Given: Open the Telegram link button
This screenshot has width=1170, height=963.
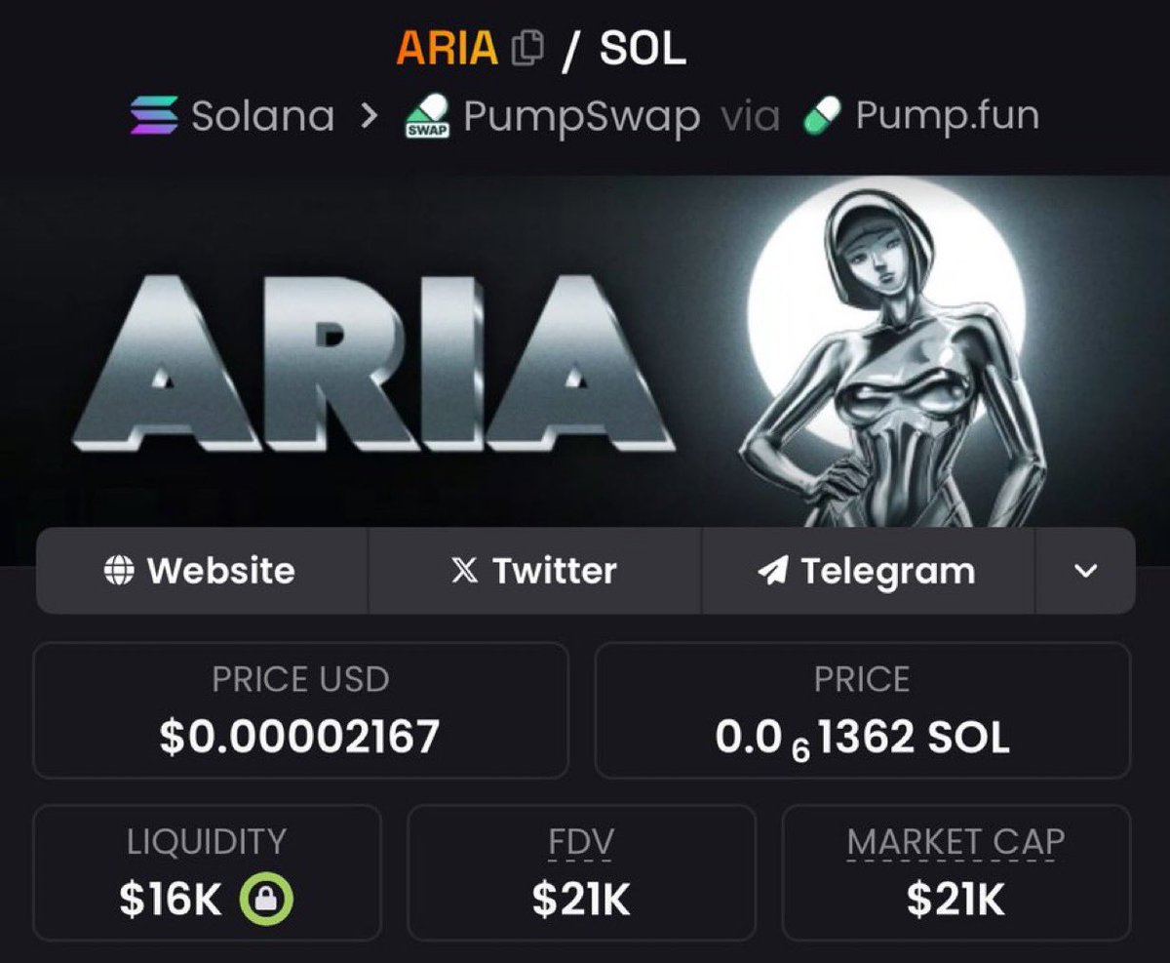Looking at the screenshot, I should [868, 571].
